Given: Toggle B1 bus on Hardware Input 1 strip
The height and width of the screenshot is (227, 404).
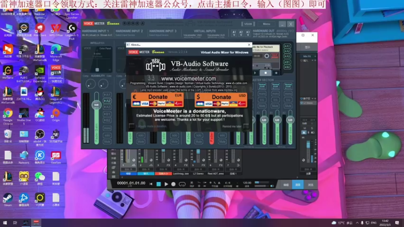Looking at the screenshot, I should click(x=107, y=114).
